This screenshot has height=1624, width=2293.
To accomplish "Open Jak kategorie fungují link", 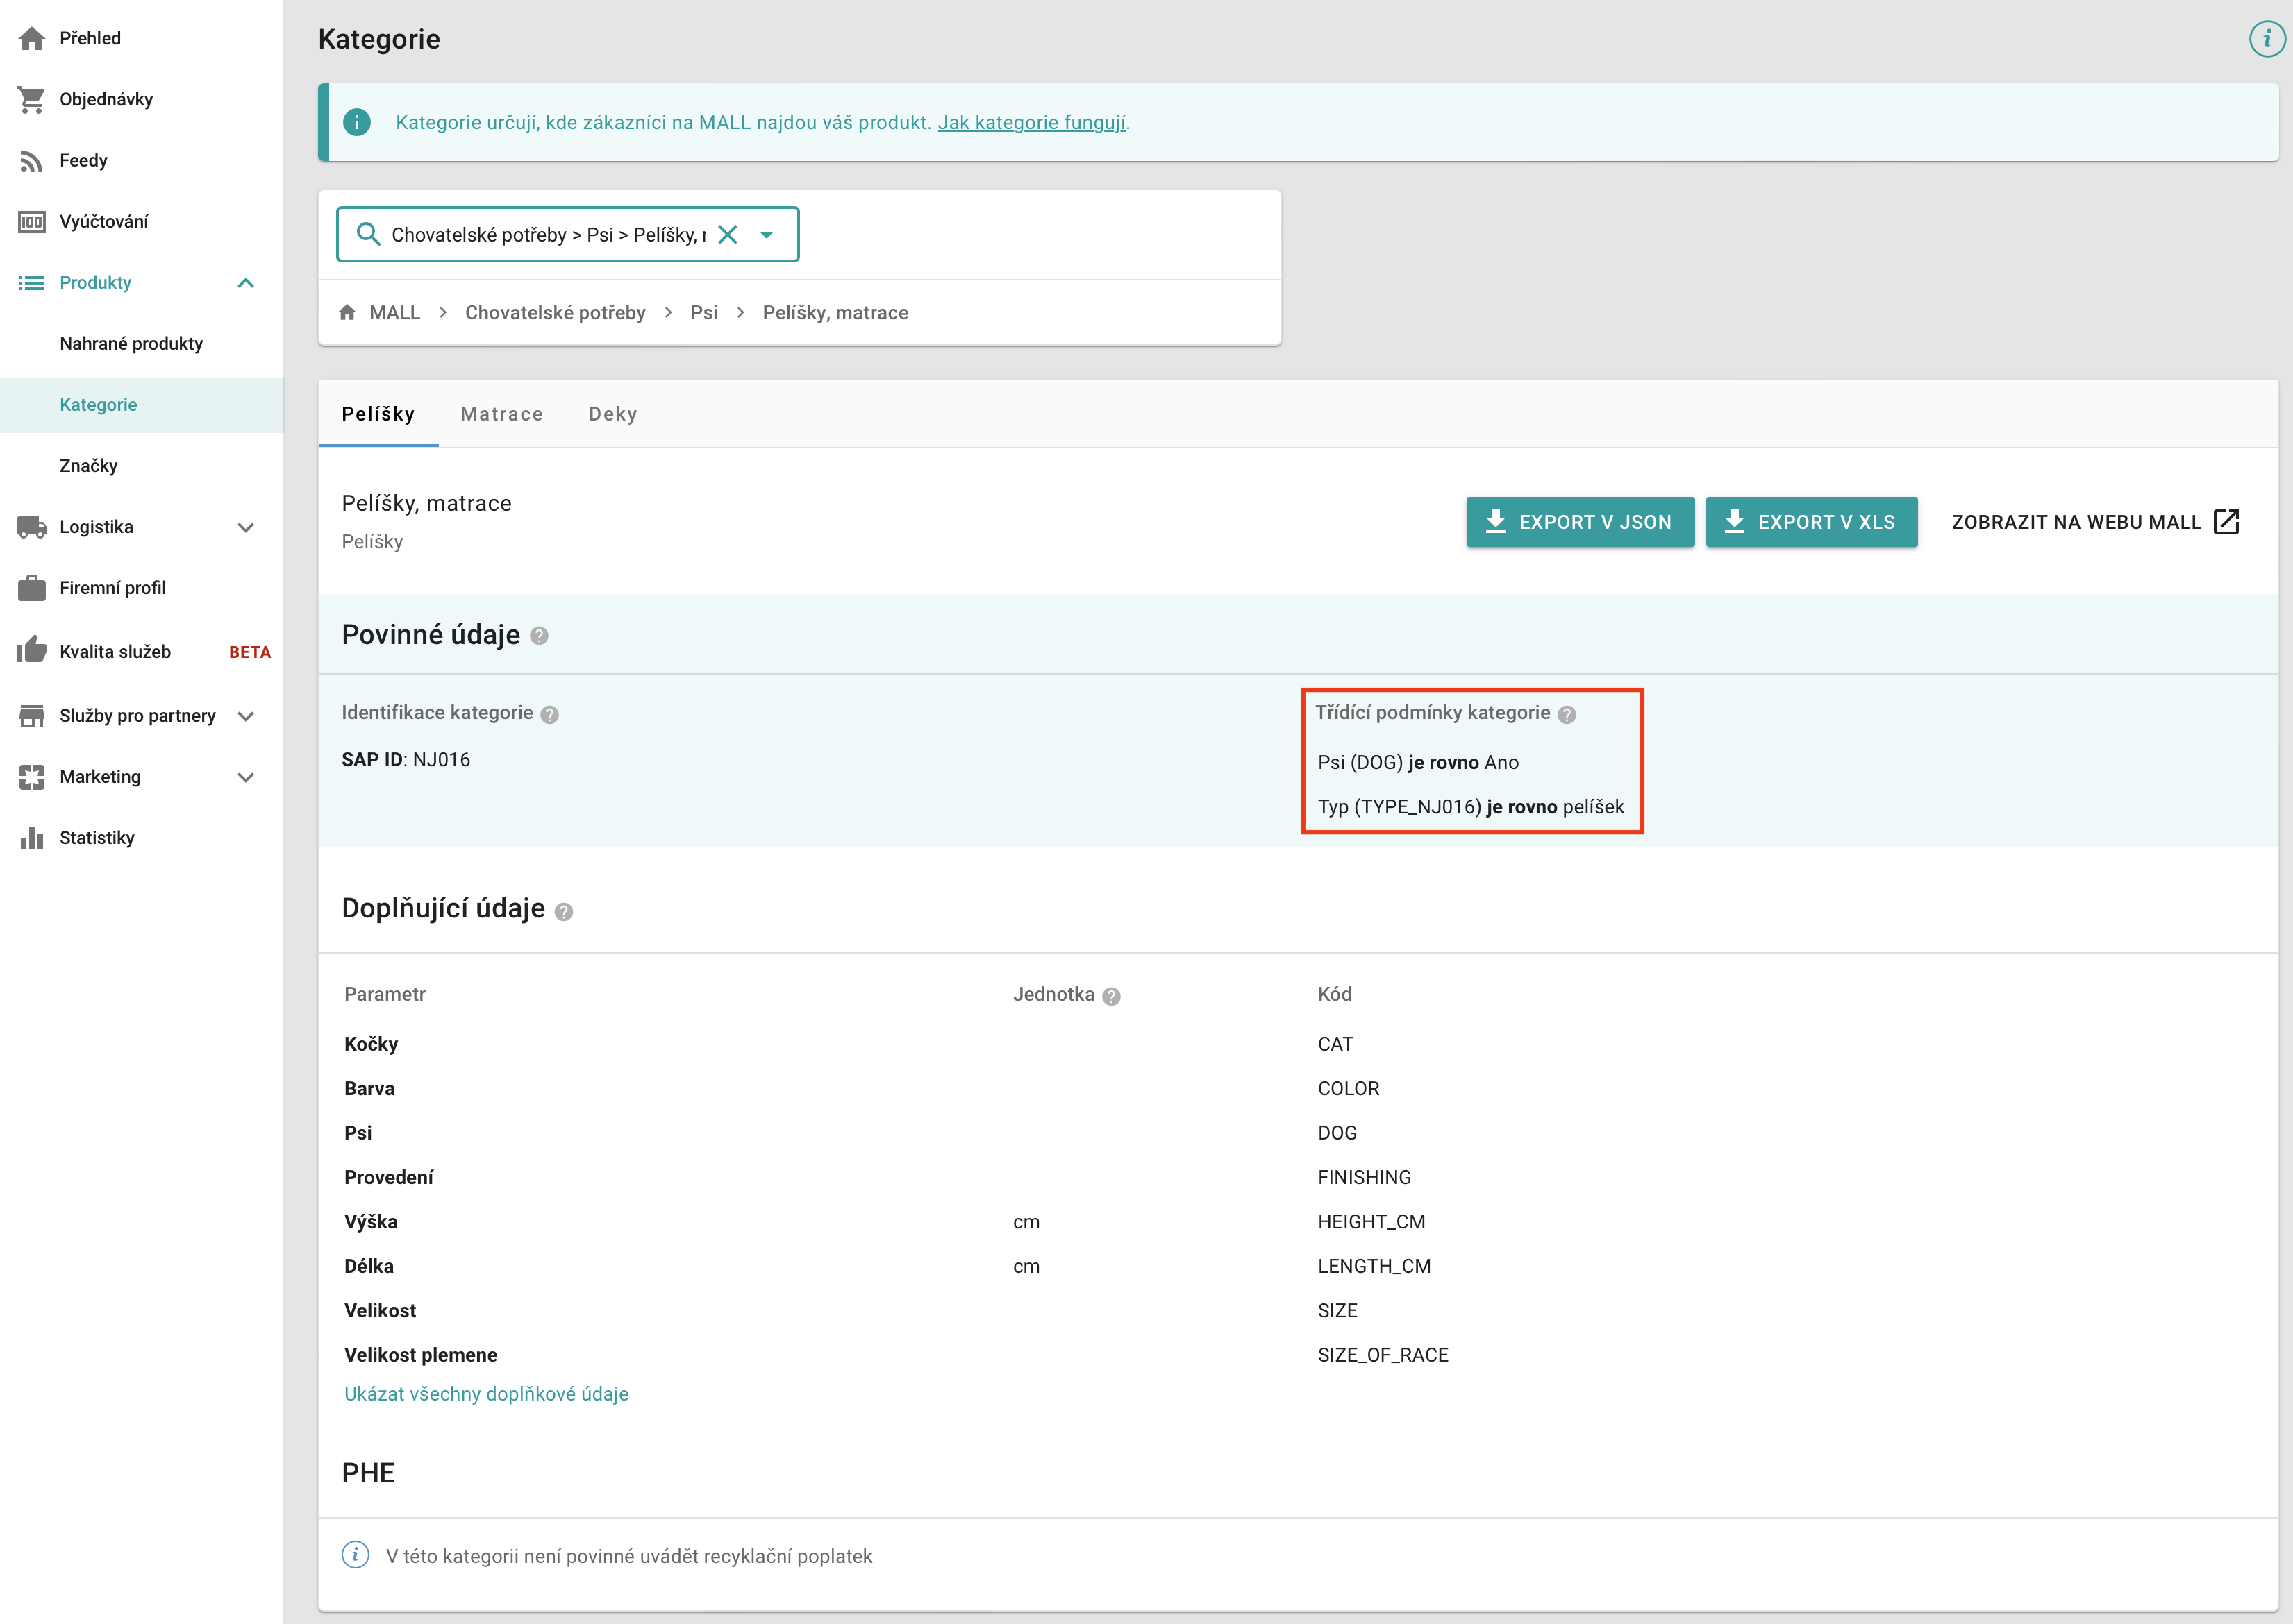I will [1031, 122].
